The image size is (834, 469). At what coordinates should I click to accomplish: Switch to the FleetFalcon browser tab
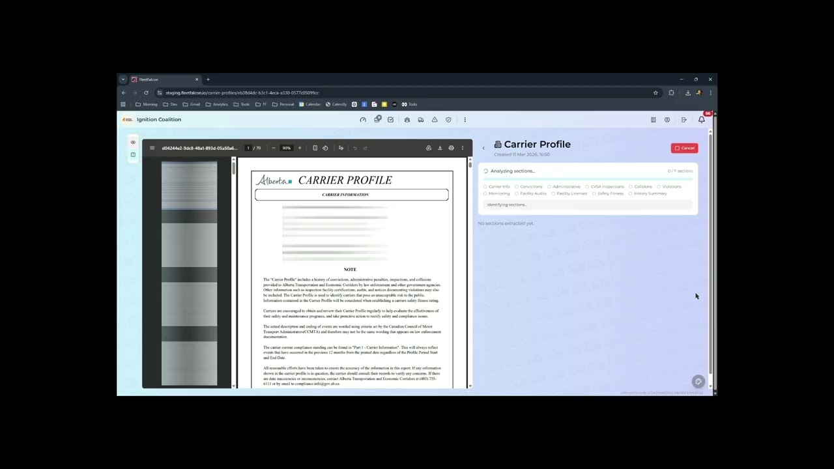(165, 79)
